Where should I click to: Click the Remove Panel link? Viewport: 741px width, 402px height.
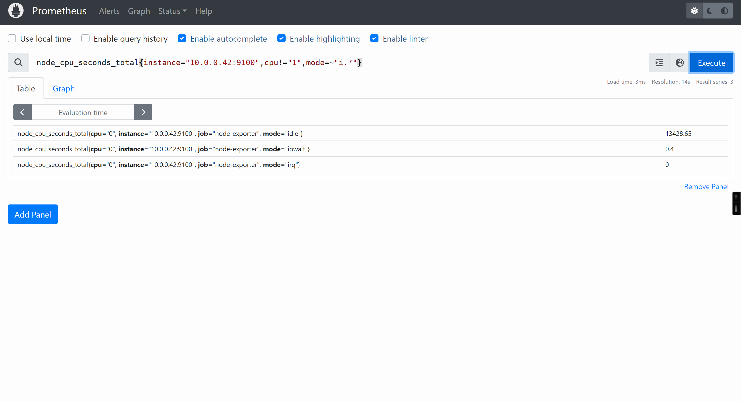click(x=706, y=187)
